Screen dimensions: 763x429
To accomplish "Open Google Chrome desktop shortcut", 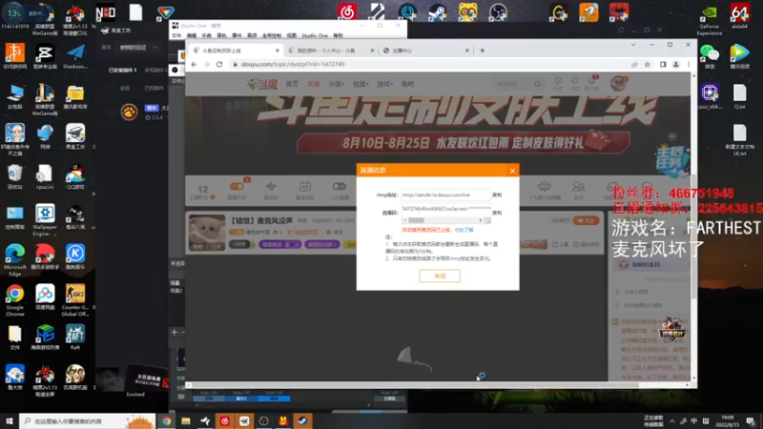I will 15,300.
